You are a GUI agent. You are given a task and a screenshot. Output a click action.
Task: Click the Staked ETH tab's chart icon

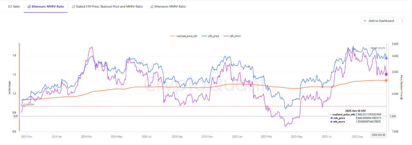coord(73,6)
